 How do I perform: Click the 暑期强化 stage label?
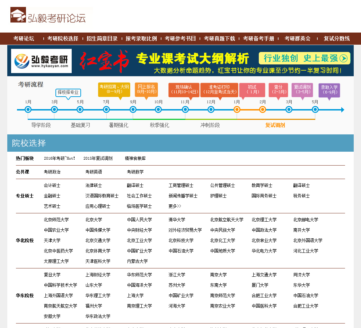point(118,125)
